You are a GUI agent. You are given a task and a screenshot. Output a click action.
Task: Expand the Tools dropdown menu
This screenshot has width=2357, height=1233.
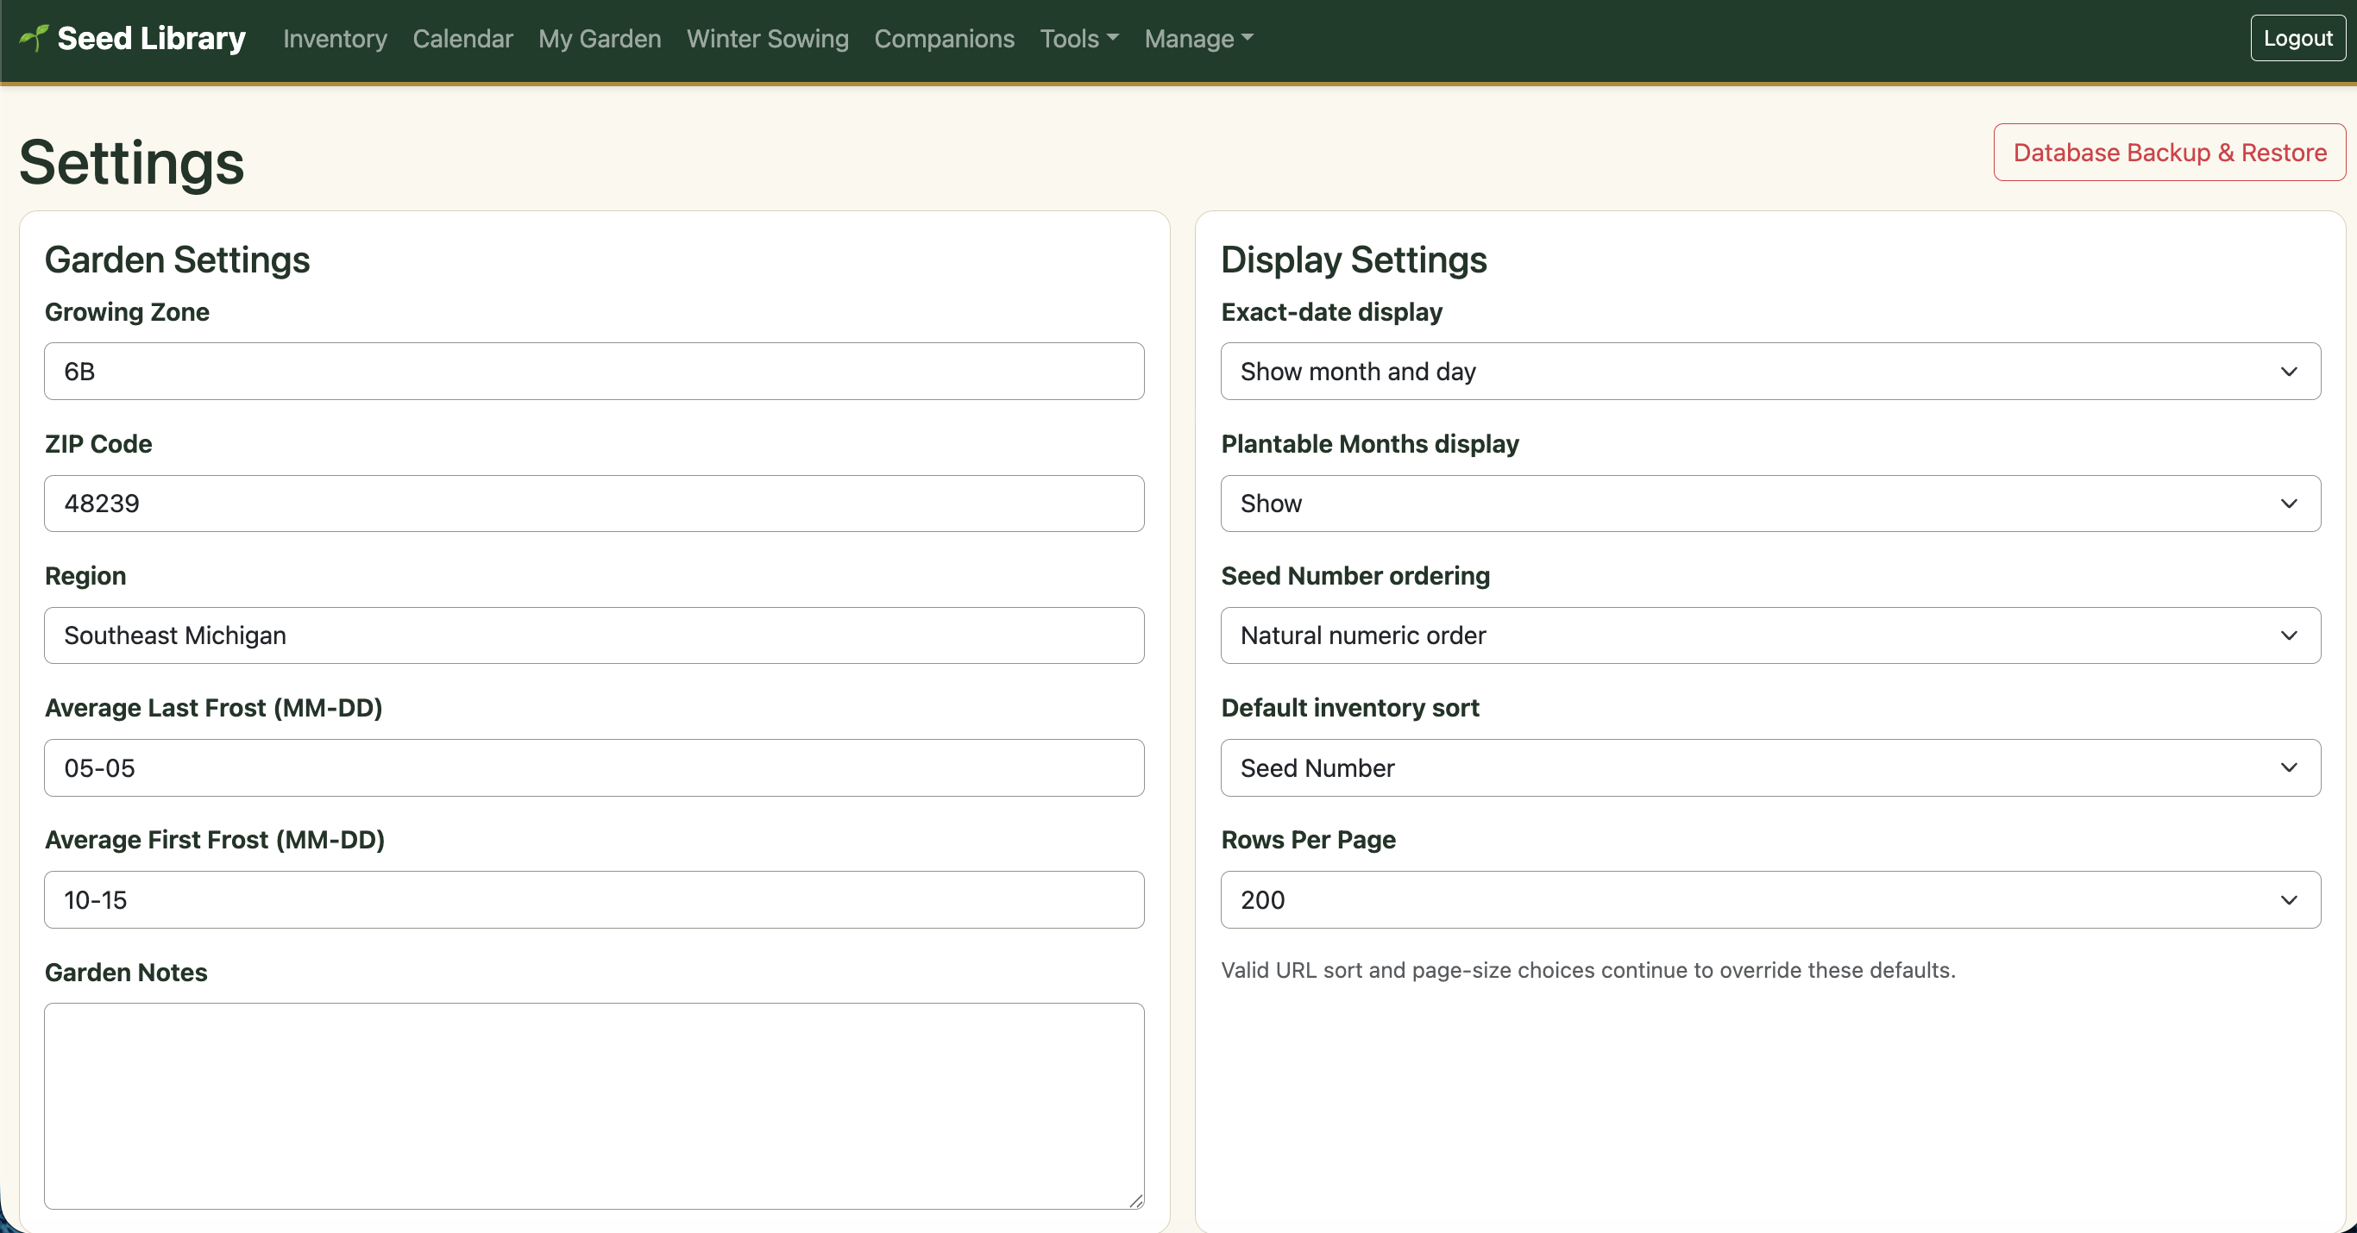click(x=1078, y=39)
